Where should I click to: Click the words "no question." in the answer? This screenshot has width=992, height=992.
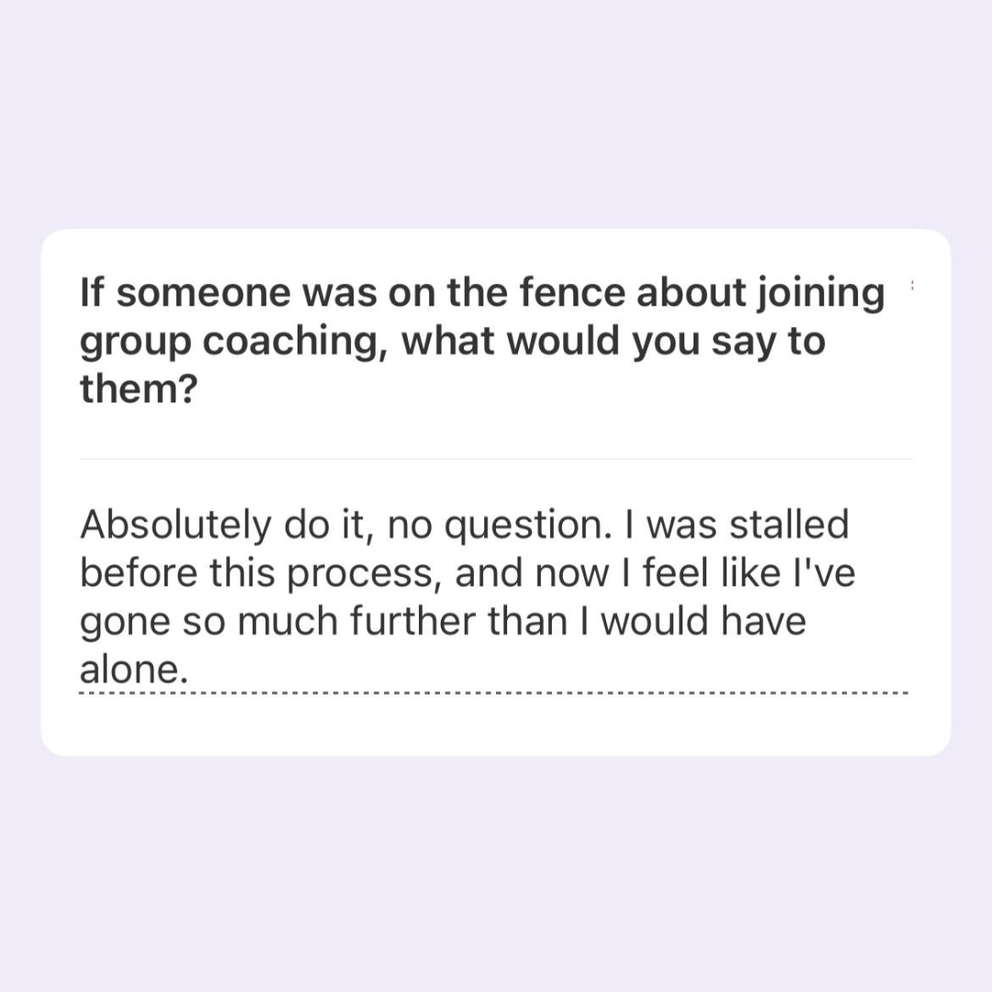[500, 525]
